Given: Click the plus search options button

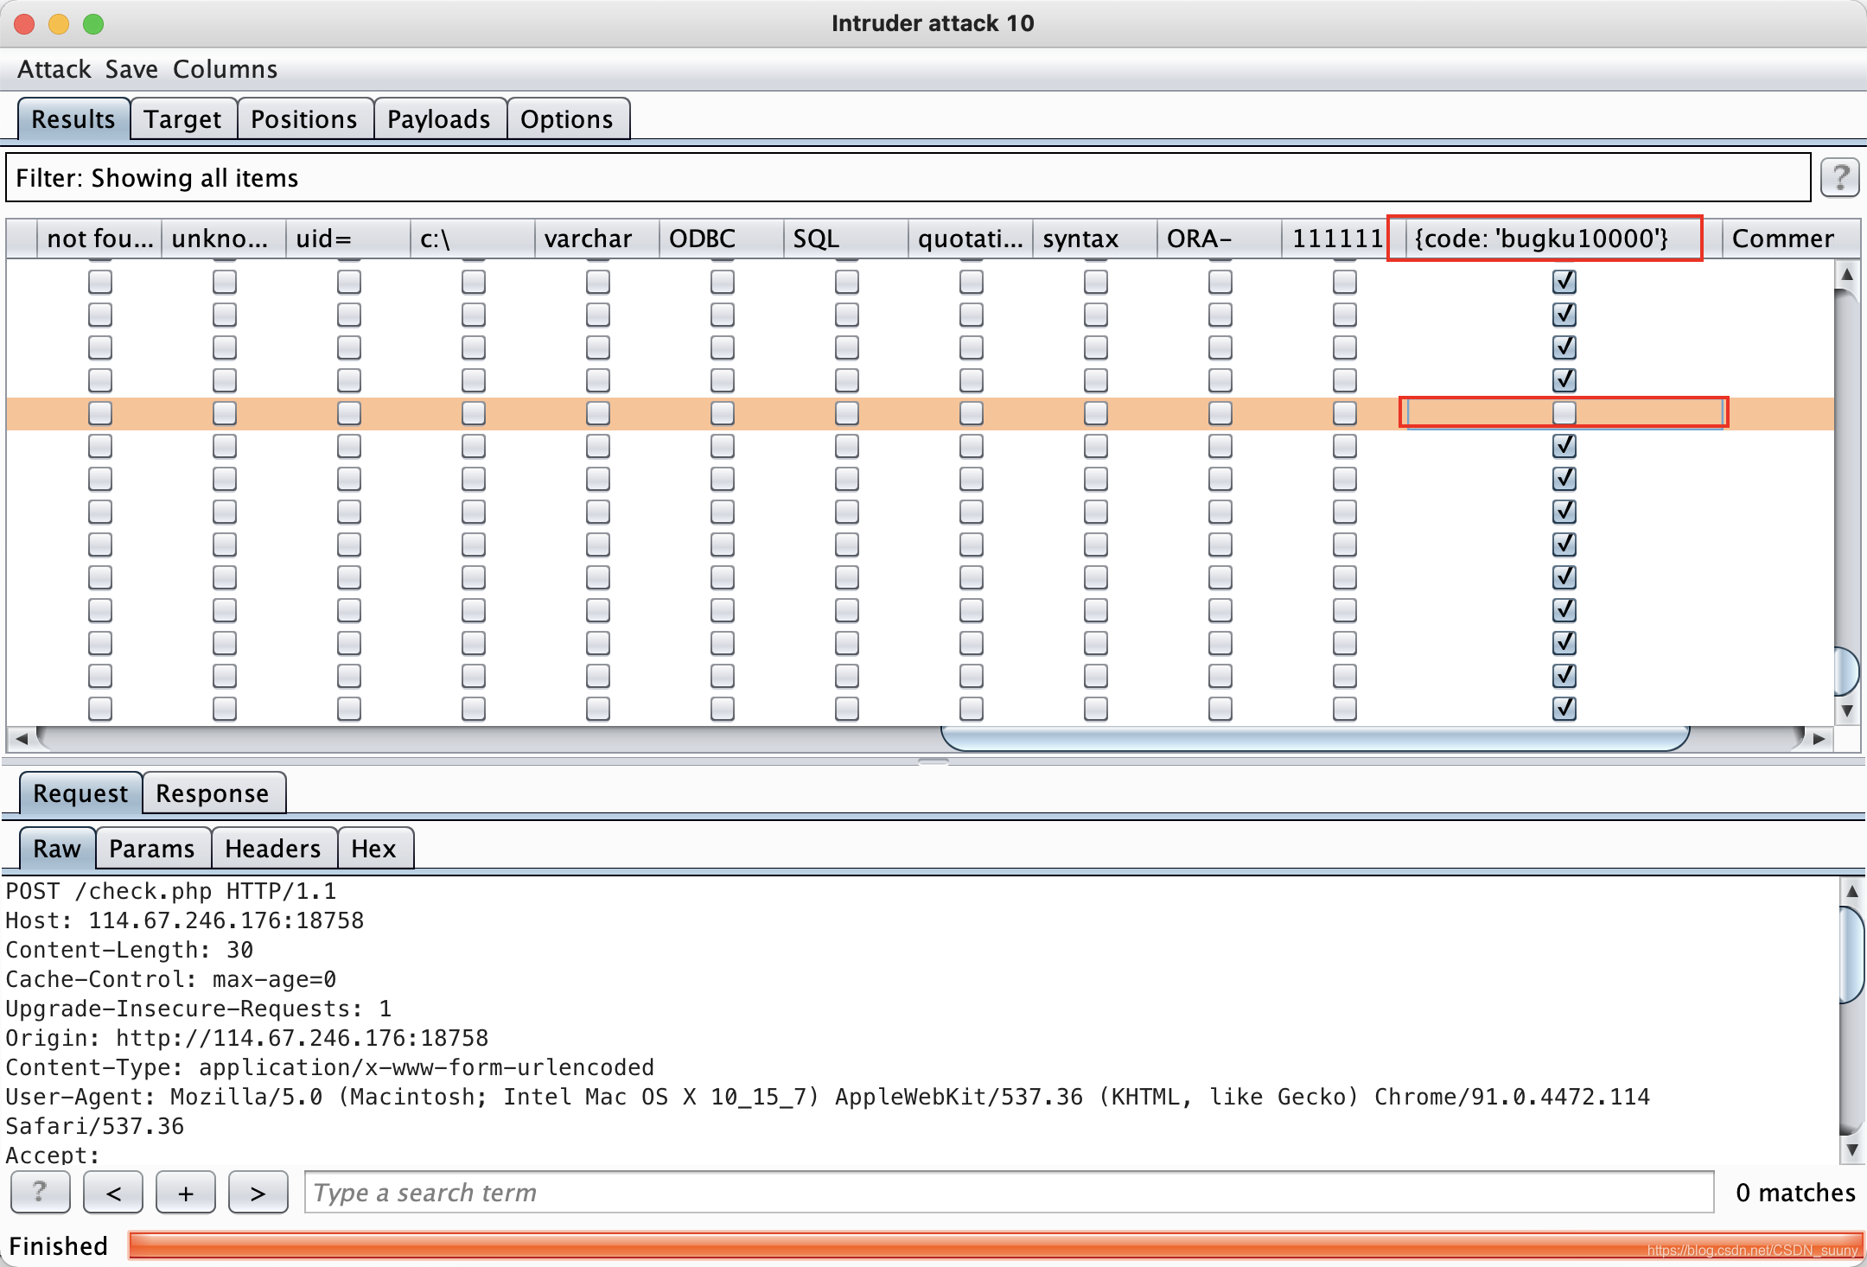Looking at the screenshot, I should (186, 1193).
